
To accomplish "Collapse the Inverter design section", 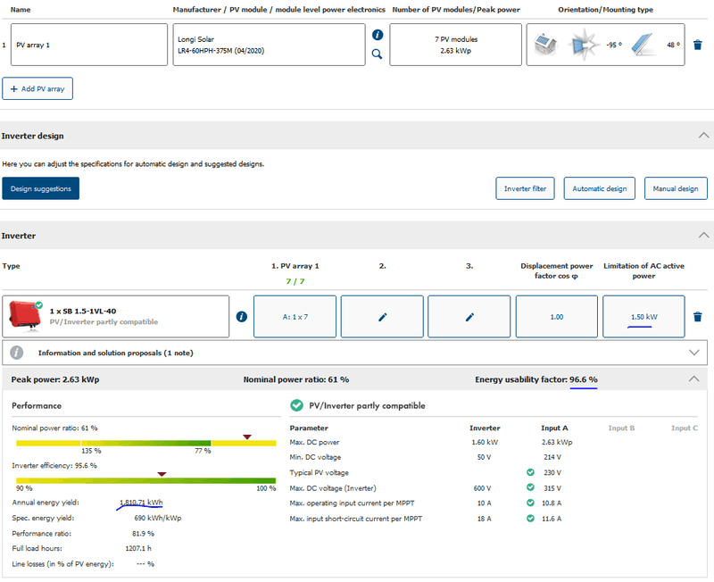I will coord(703,136).
